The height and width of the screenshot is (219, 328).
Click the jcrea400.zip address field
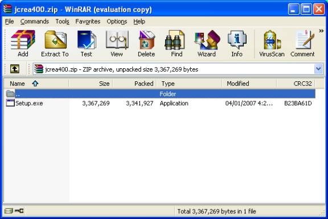pos(178,69)
